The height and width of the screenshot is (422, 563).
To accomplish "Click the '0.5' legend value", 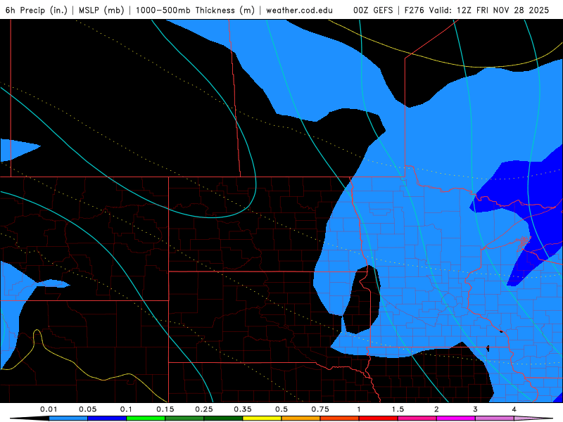I will pos(281,409).
